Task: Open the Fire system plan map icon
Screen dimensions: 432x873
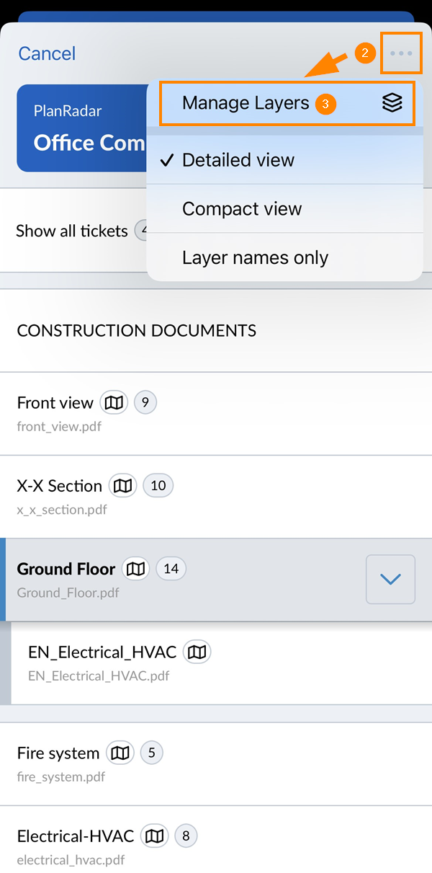Action: point(120,753)
